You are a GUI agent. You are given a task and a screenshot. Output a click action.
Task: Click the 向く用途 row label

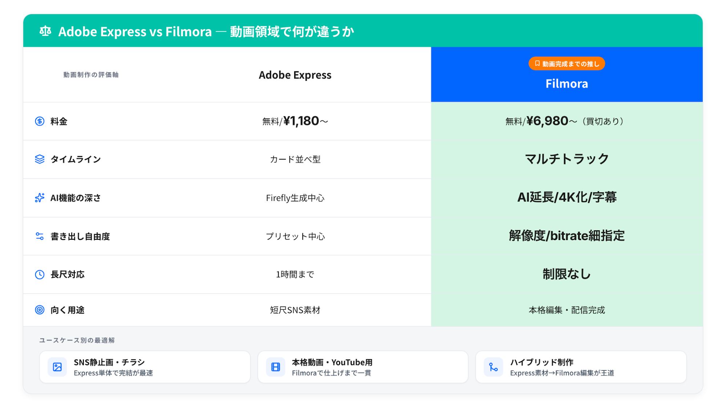67,310
